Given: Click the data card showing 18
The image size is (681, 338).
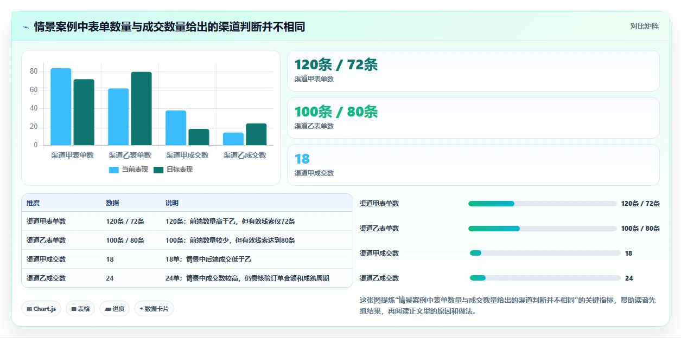Looking at the screenshot, I should tap(473, 165).
